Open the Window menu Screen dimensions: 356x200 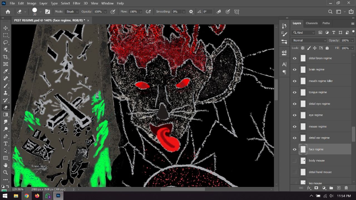(x=107, y=3)
